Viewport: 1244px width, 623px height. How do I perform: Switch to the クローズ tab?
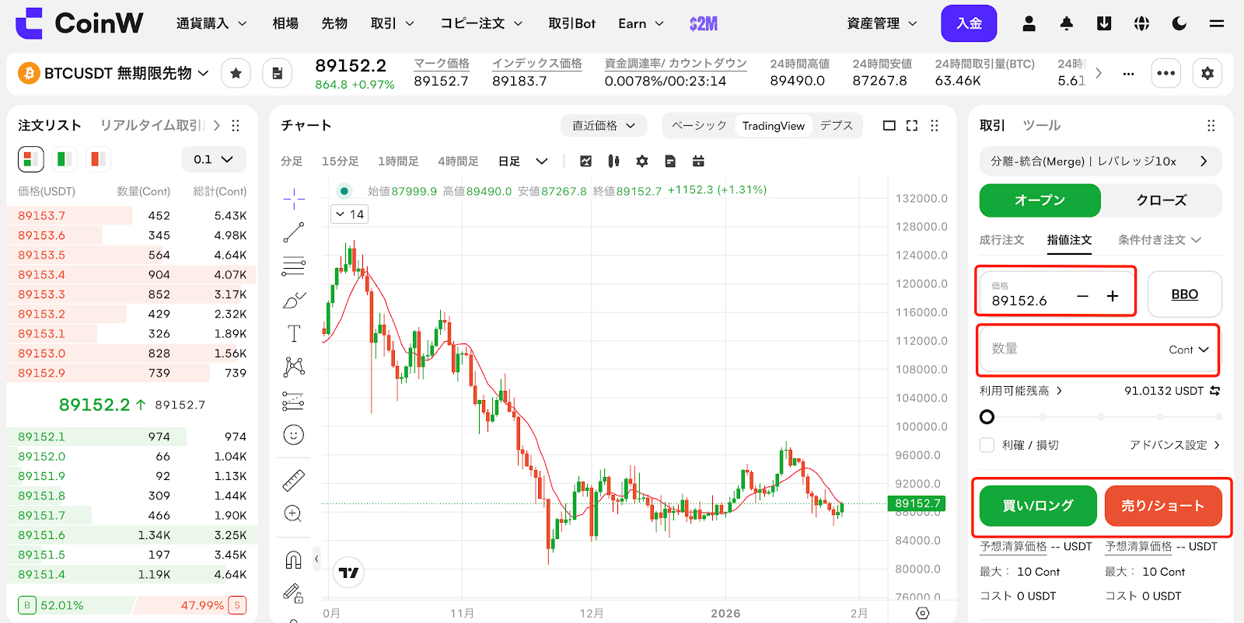tap(1161, 200)
